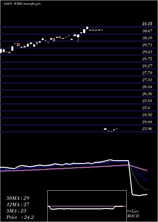158x222 pixels.
Task: Click the 26.36 price axis label
Action: tap(147, 94)
